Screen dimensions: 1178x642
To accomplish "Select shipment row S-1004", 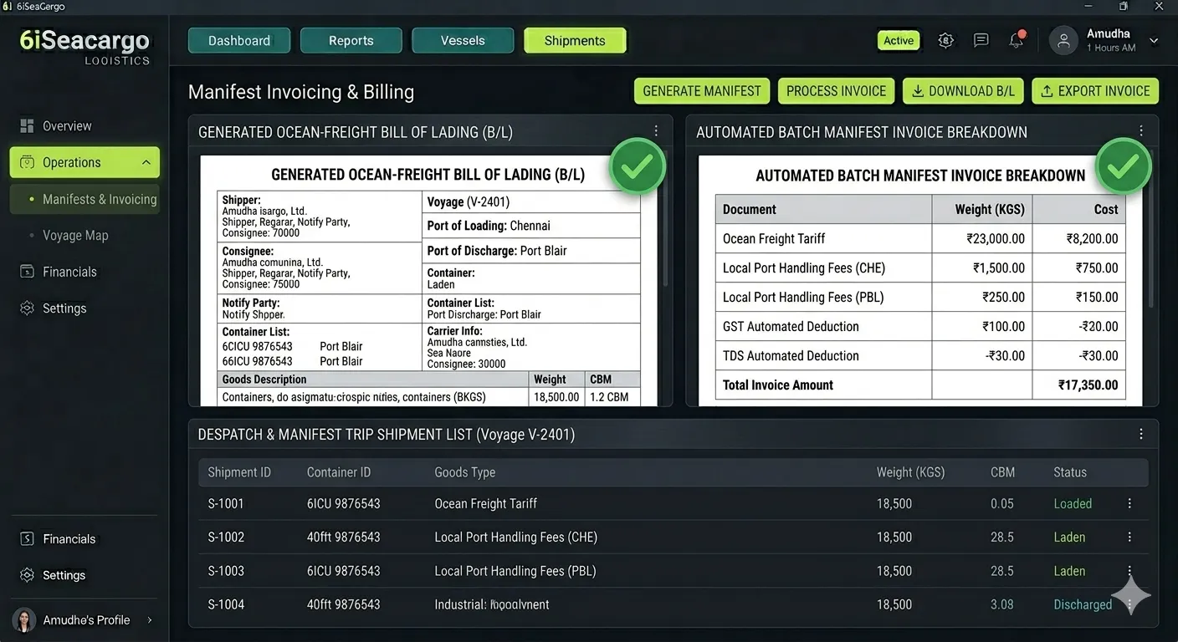I will coord(673,604).
